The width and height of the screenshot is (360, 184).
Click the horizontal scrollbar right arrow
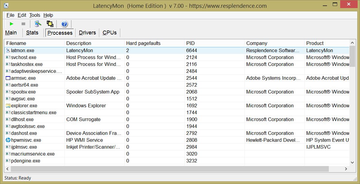(x=346, y=169)
